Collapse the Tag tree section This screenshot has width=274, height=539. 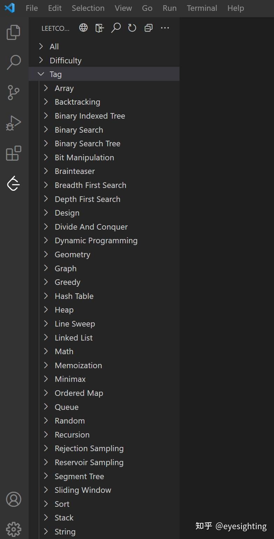pos(41,74)
